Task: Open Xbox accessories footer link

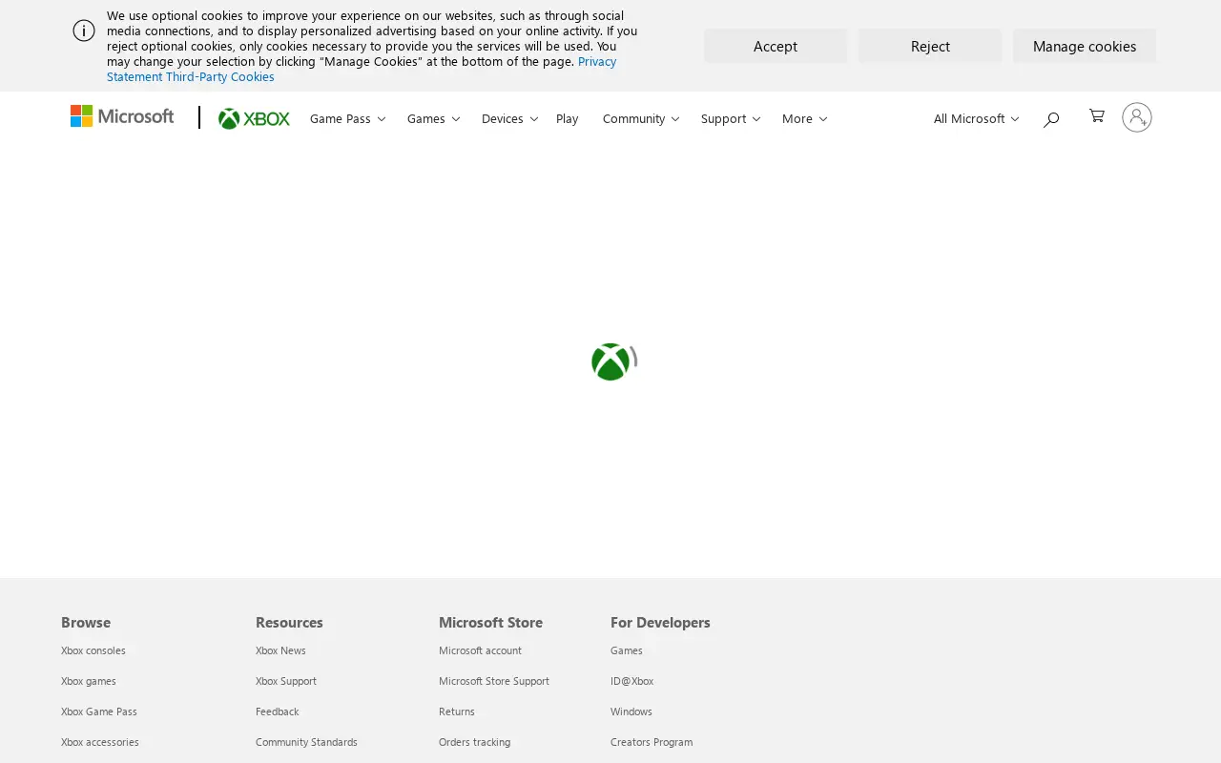Action: pyautogui.click(x=100, y=742)
